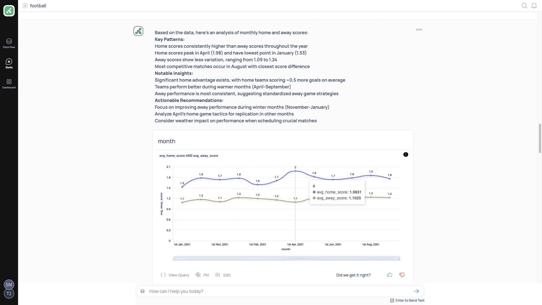Switch to the Dashboard tab
This screenshot has width=542, height=305.
click(9, 84)
